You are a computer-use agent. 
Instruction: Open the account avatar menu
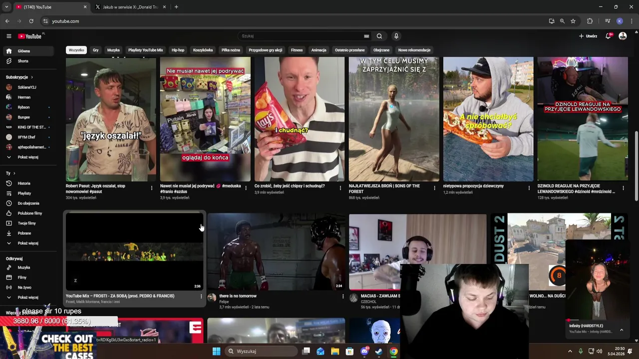coord(623,36)
